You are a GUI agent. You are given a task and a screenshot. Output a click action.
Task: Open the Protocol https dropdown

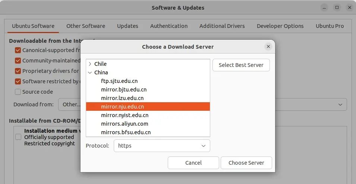pyautogui.click(x=162, y=146)
